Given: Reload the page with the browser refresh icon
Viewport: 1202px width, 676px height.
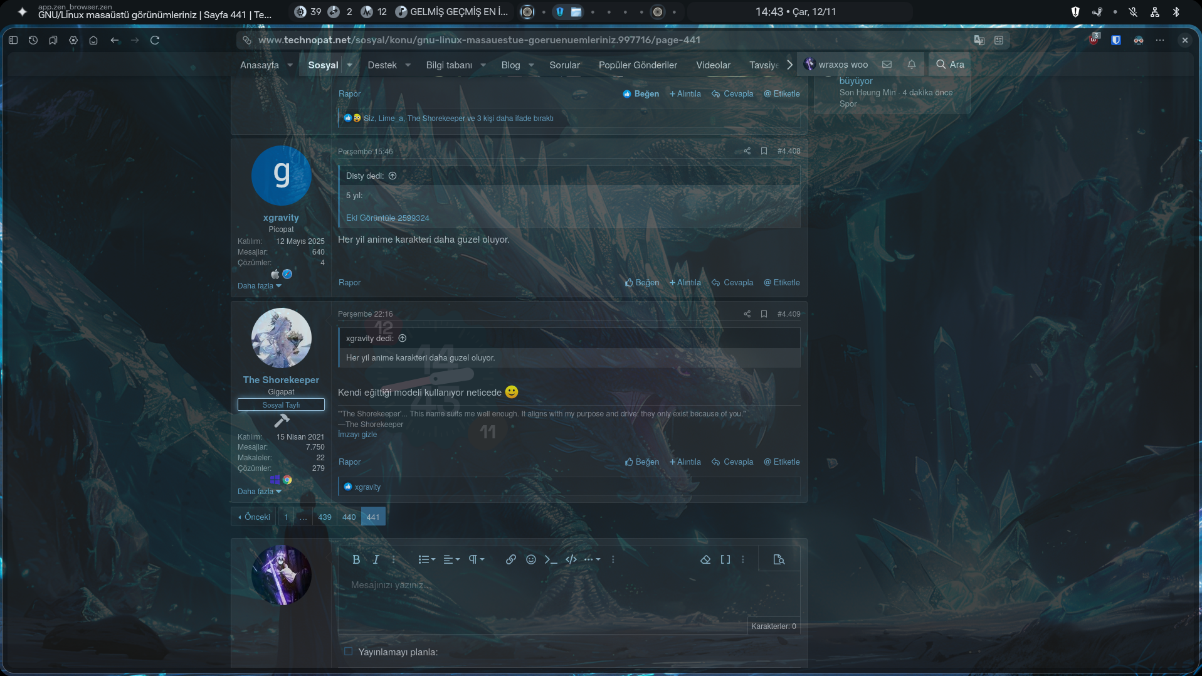Looking at the screenshot, I should (x=155, y=40).
